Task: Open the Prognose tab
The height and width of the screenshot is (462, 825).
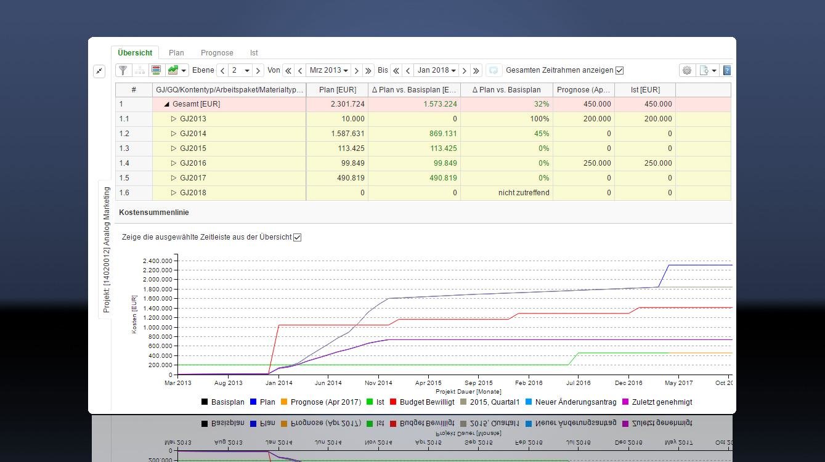Action: click(217, 53)
